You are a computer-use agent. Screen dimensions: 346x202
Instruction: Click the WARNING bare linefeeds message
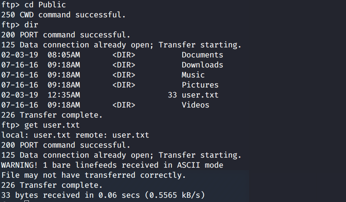(x=112, y=165)
